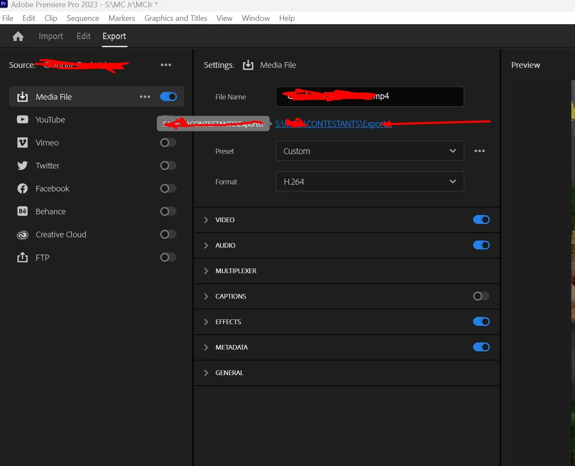Open Source options three-dot menu

click(166, 65)
